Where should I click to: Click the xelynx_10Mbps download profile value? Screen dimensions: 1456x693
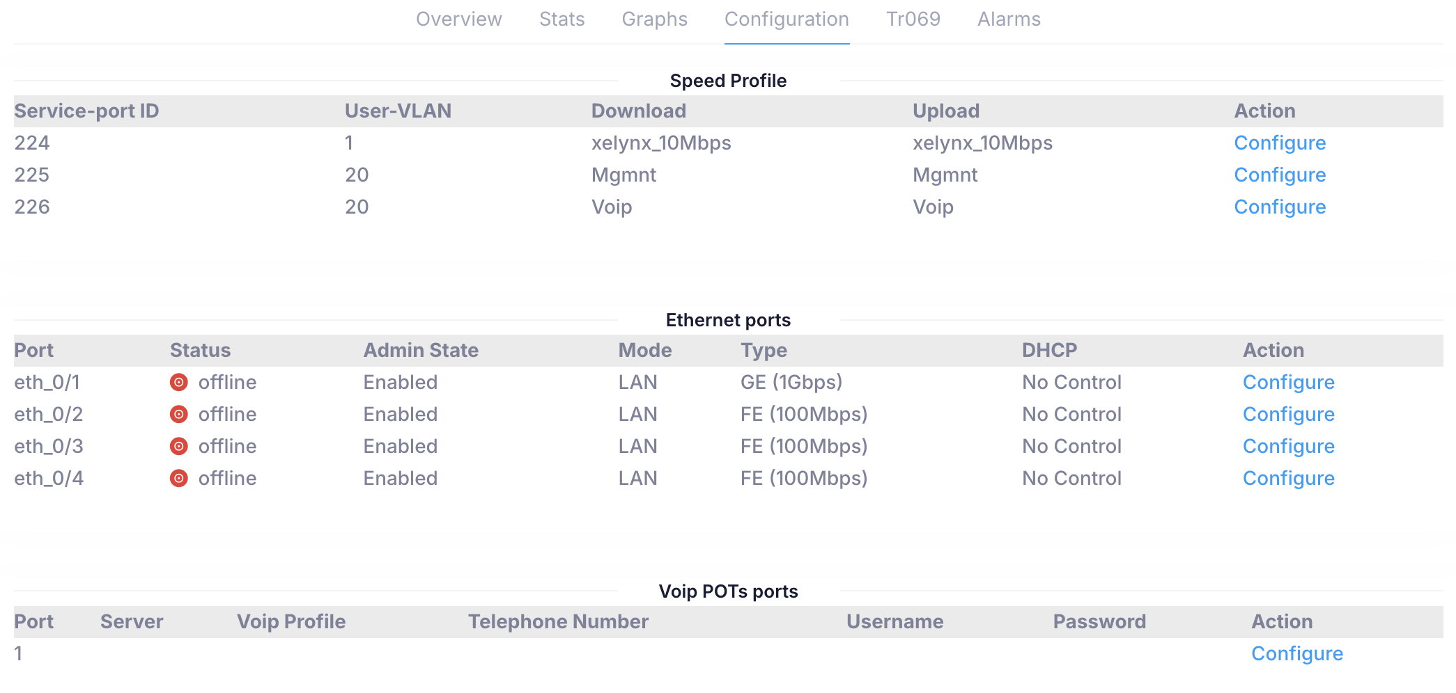[661, 143]
